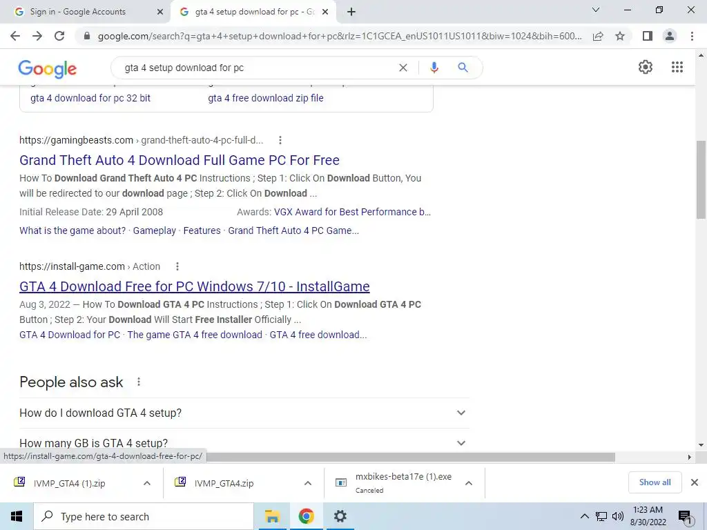The image size is (707, 530).
Task: Open Chrome three-dot menu
Action: click(692, 36)
